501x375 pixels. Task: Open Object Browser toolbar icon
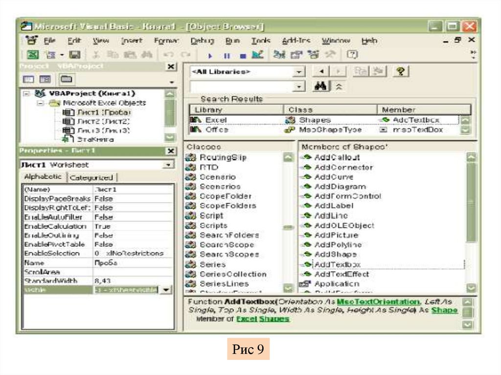(313, 55)
